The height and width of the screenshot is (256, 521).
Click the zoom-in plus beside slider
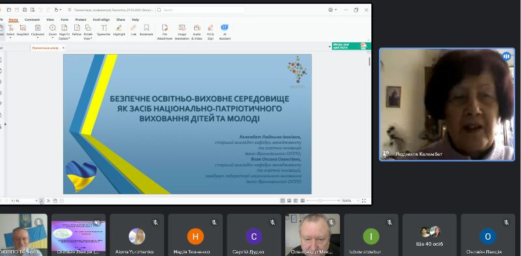[338, 201]
